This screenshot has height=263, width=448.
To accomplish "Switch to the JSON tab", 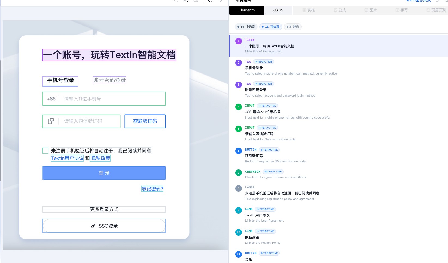I will [x=278, y=10].
